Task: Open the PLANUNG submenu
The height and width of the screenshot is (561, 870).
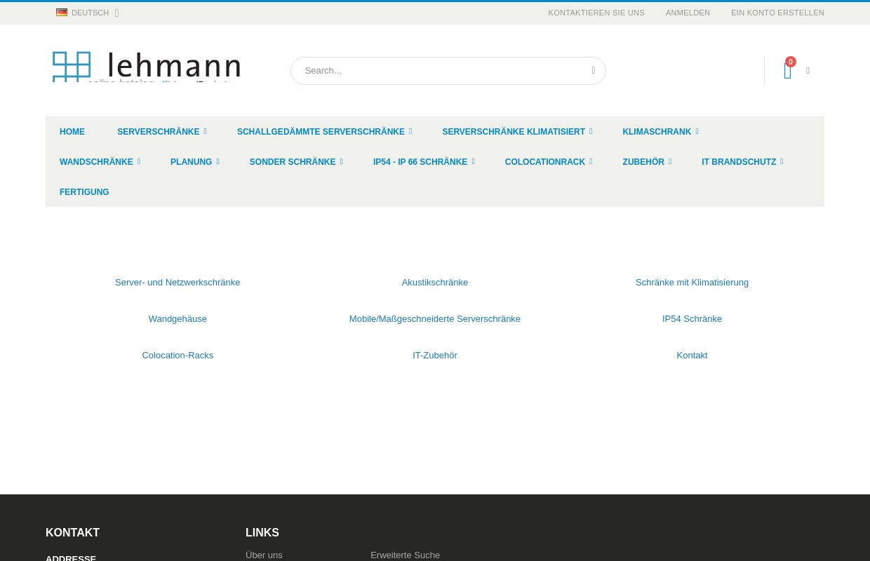Action: pyautogui.click(x=191, y=162)
